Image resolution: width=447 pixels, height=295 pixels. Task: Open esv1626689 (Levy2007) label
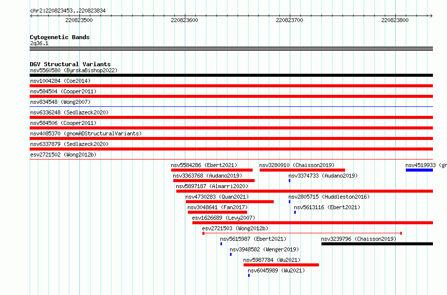pyautogui.click(x=223, y=218)
